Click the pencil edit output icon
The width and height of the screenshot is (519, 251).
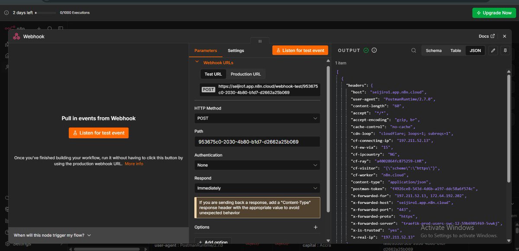click(493, 50)
